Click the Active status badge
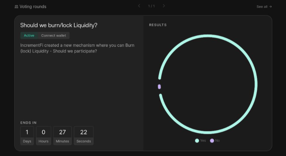This screenshot has height=156, width=286. (x=29, y=35)
